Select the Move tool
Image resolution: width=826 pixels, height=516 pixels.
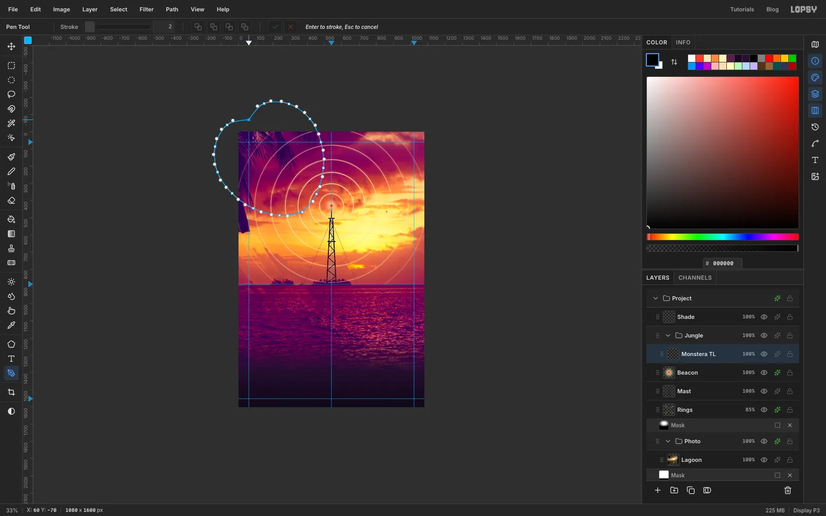11,46
